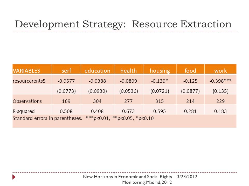This screenshot has width=249, height=186.
Task: Click the R-squared value 0.183
Action: [x=220, y=111]
